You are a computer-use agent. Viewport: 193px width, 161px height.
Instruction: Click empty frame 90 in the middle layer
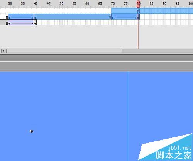164,17
